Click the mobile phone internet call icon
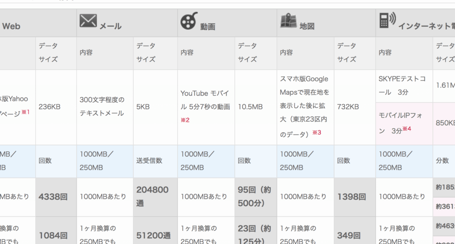 click(387, 21)
